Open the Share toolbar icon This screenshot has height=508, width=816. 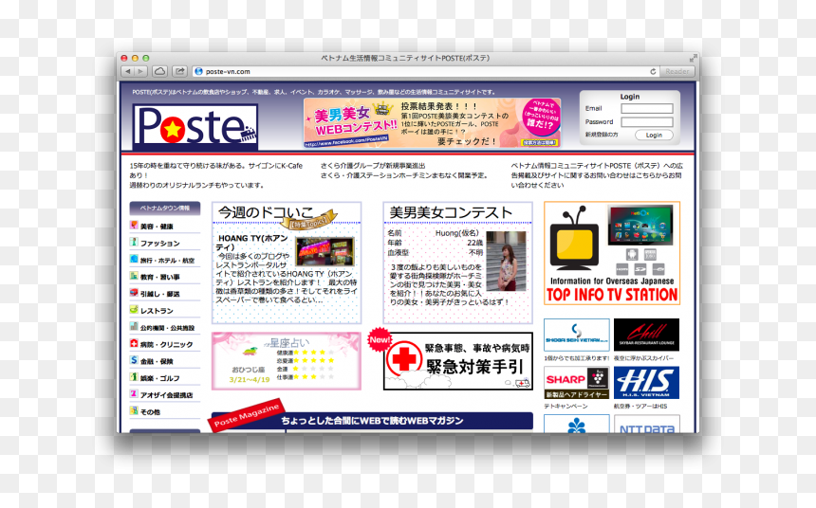pos(179,71)
